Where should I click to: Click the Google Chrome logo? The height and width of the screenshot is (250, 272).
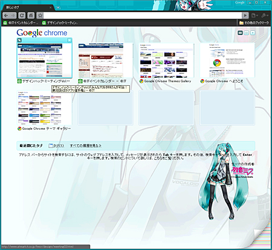coord(42,33)
